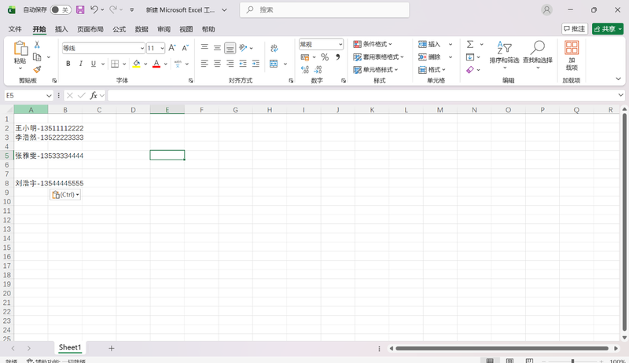Align text to middle vertically
Screen dimensions: 629x363
[217, 48]
